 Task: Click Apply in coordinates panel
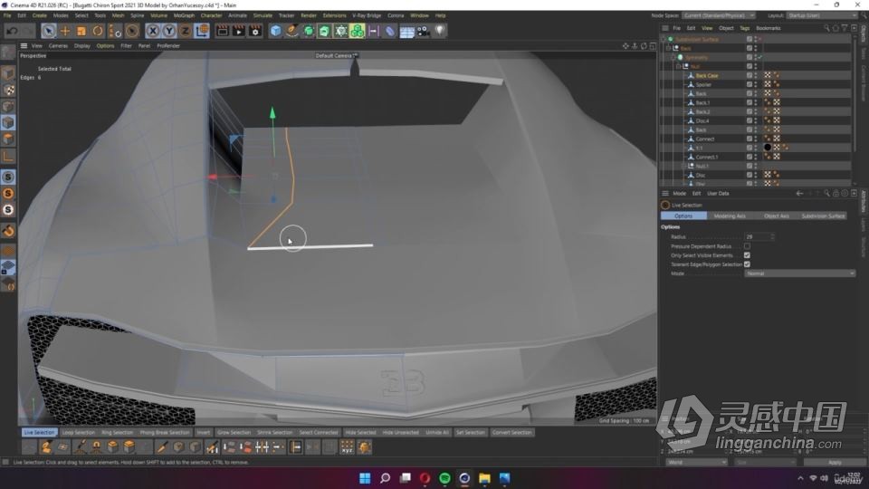pos(834,463)
